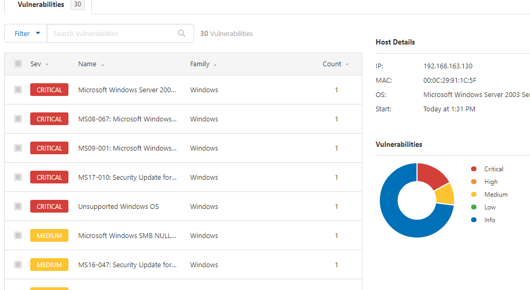The width and height of the screenshot is (530, 290).
Task: Click the 30 Vulnerabilities count text
Action: point(226,33)
